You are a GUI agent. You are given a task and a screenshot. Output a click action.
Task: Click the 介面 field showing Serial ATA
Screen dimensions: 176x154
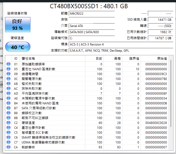(x=91, y=26)
